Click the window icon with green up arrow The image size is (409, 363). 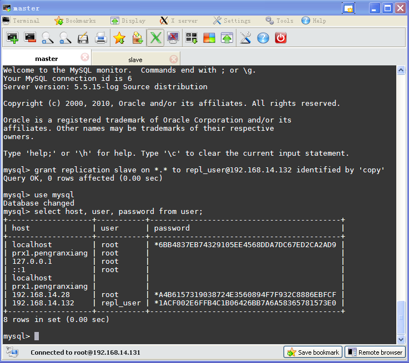[x=227, y=38]
